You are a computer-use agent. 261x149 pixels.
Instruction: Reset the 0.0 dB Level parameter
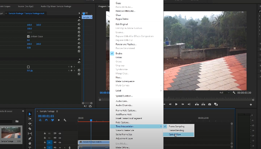(x=79, y=70)
